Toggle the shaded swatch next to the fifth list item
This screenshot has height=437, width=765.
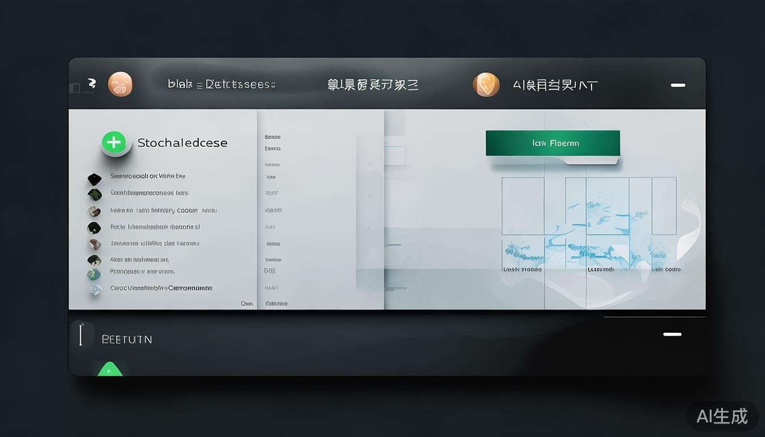[94, 243]
